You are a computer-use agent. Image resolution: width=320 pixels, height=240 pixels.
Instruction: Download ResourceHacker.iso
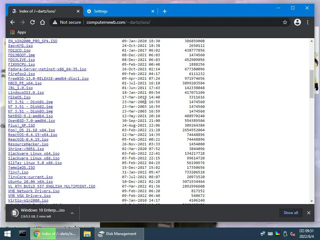28,144
